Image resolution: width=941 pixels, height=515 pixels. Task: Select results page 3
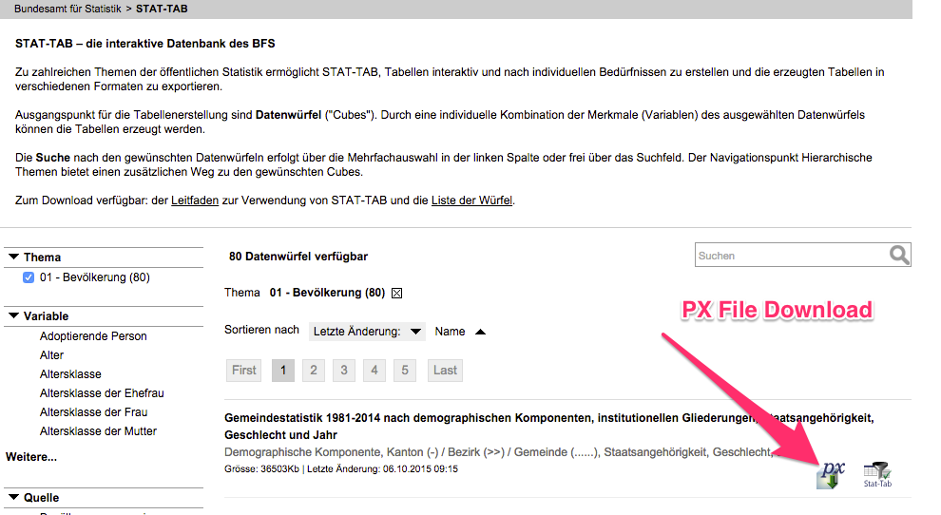click(x=344, y=371)
